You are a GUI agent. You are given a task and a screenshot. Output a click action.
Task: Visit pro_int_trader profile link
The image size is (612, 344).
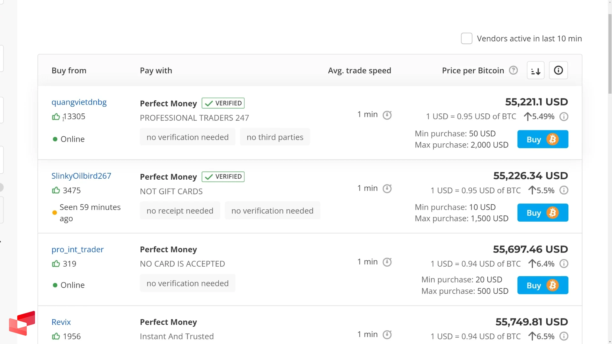pos(77,249)
